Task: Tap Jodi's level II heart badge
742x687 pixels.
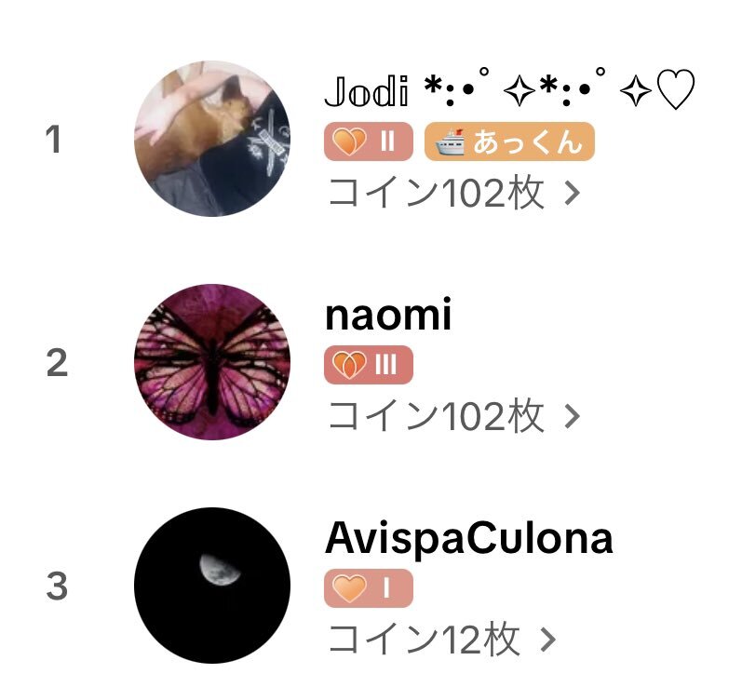Action: [x=368, y=141]
